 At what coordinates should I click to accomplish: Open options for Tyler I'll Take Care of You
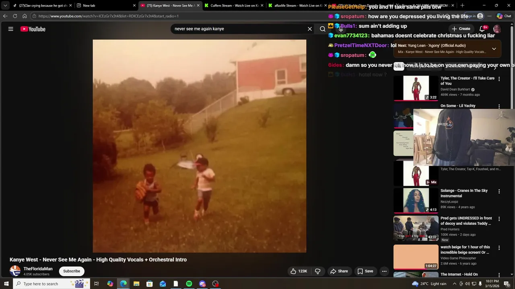pyautogui.click(x=499, y=79)
